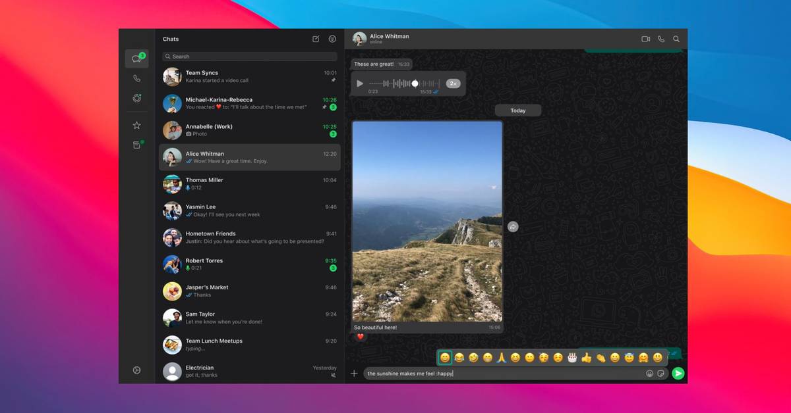Screen dimensions: 791x413
Task: Open the emoji picker in message box
Action: (x=649, y=374)
